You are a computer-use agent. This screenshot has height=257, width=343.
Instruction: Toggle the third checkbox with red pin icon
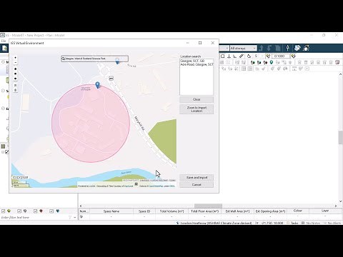coord(36,211)
